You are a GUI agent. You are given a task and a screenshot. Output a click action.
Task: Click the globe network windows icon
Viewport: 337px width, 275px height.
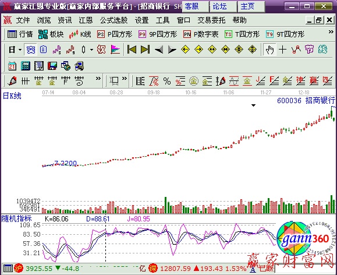tap(66, 66)
